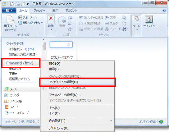
Task: Click inside the message search box
Action: point(61,45)
